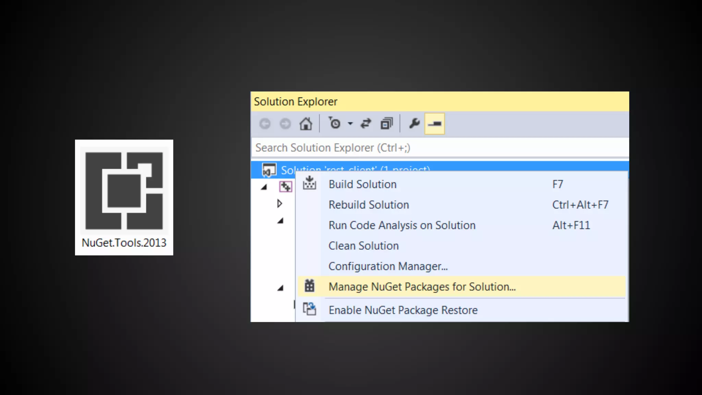Click the Back navigation arrow

coord(265,124)
